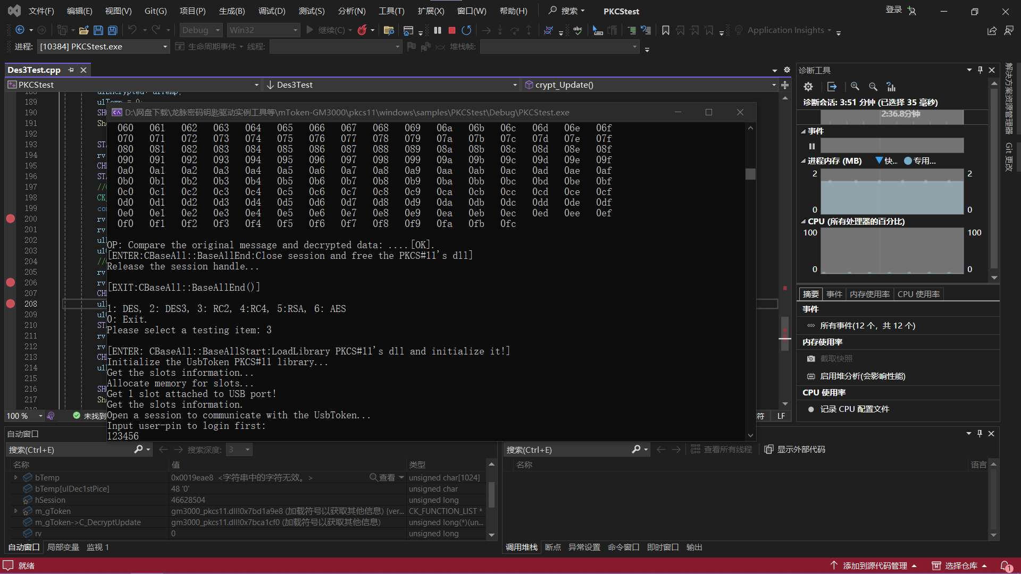Click the diagnostic tools settings gear
Viewport: 1021px width, 574px height.
(x=808, y=87)
